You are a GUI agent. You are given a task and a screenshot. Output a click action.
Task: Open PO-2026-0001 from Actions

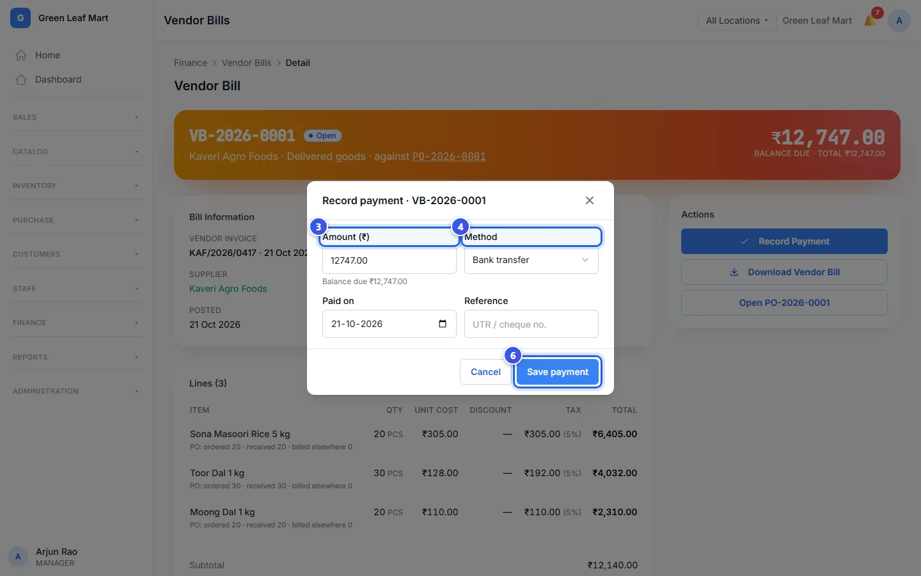pos(784,303)
